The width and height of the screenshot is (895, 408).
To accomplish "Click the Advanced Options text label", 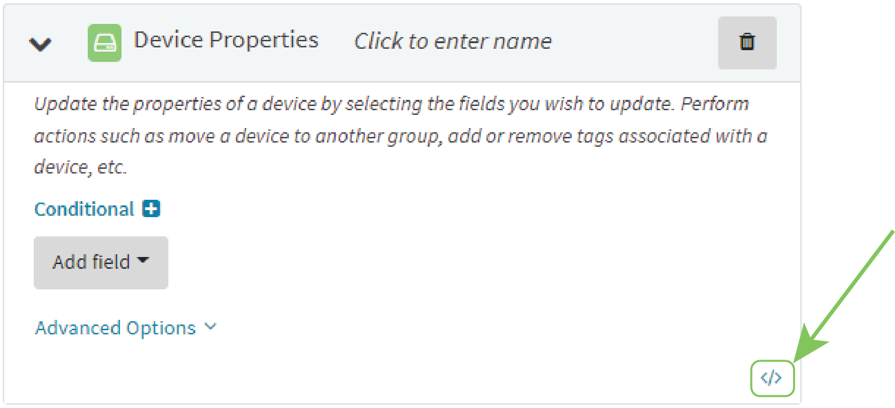I will (x=115, y=328).
